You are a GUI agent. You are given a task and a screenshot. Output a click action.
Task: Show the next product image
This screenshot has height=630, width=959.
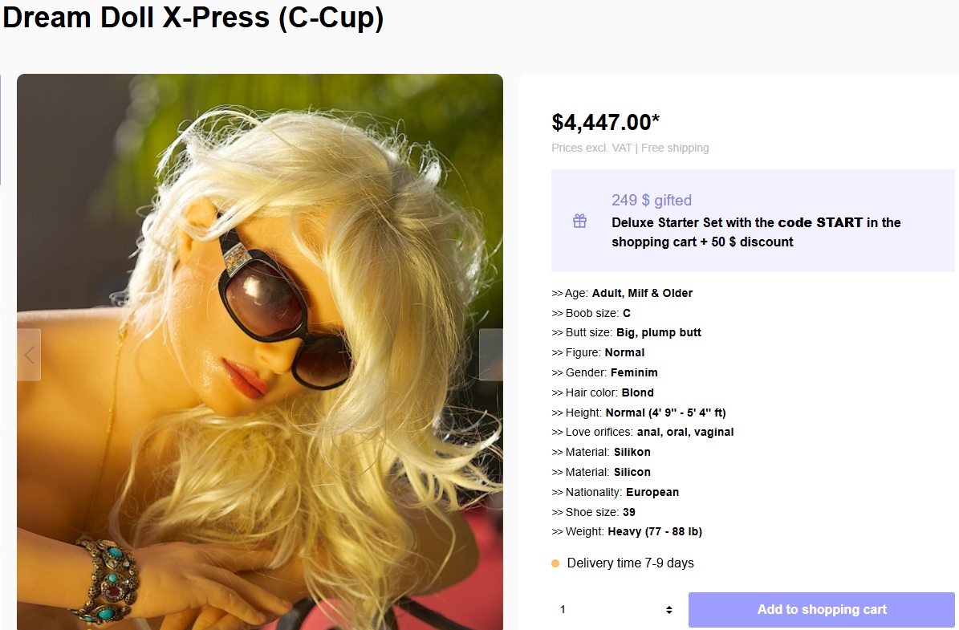click(x=491, y=355)
